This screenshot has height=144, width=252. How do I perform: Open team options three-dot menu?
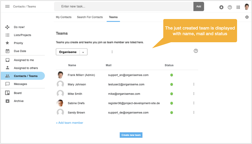[112, 52]
